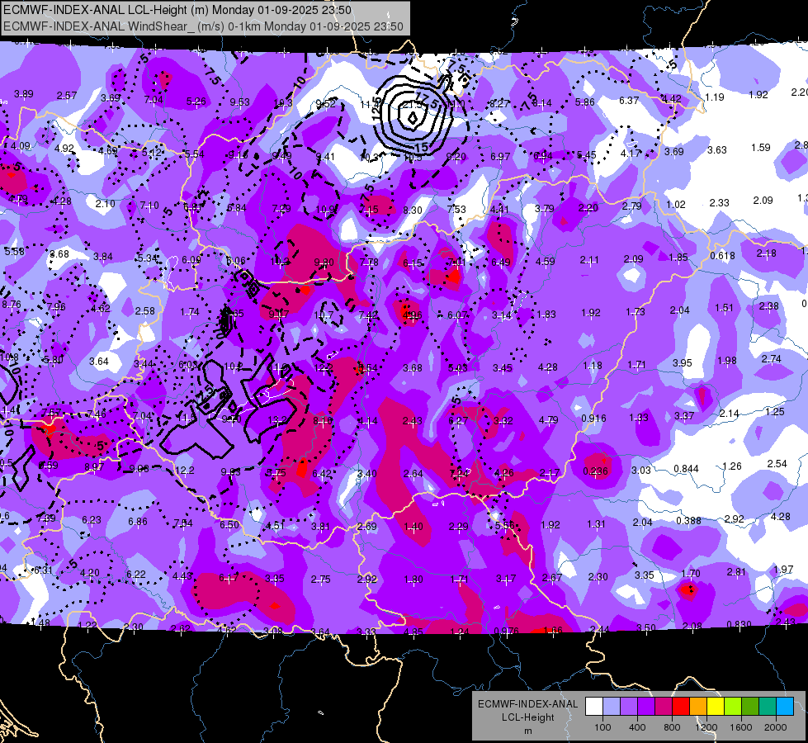The width and height of the screenshot is (808, 743).
Task: Click the wind shear value 1.97
Action: (x=783, y=570)
